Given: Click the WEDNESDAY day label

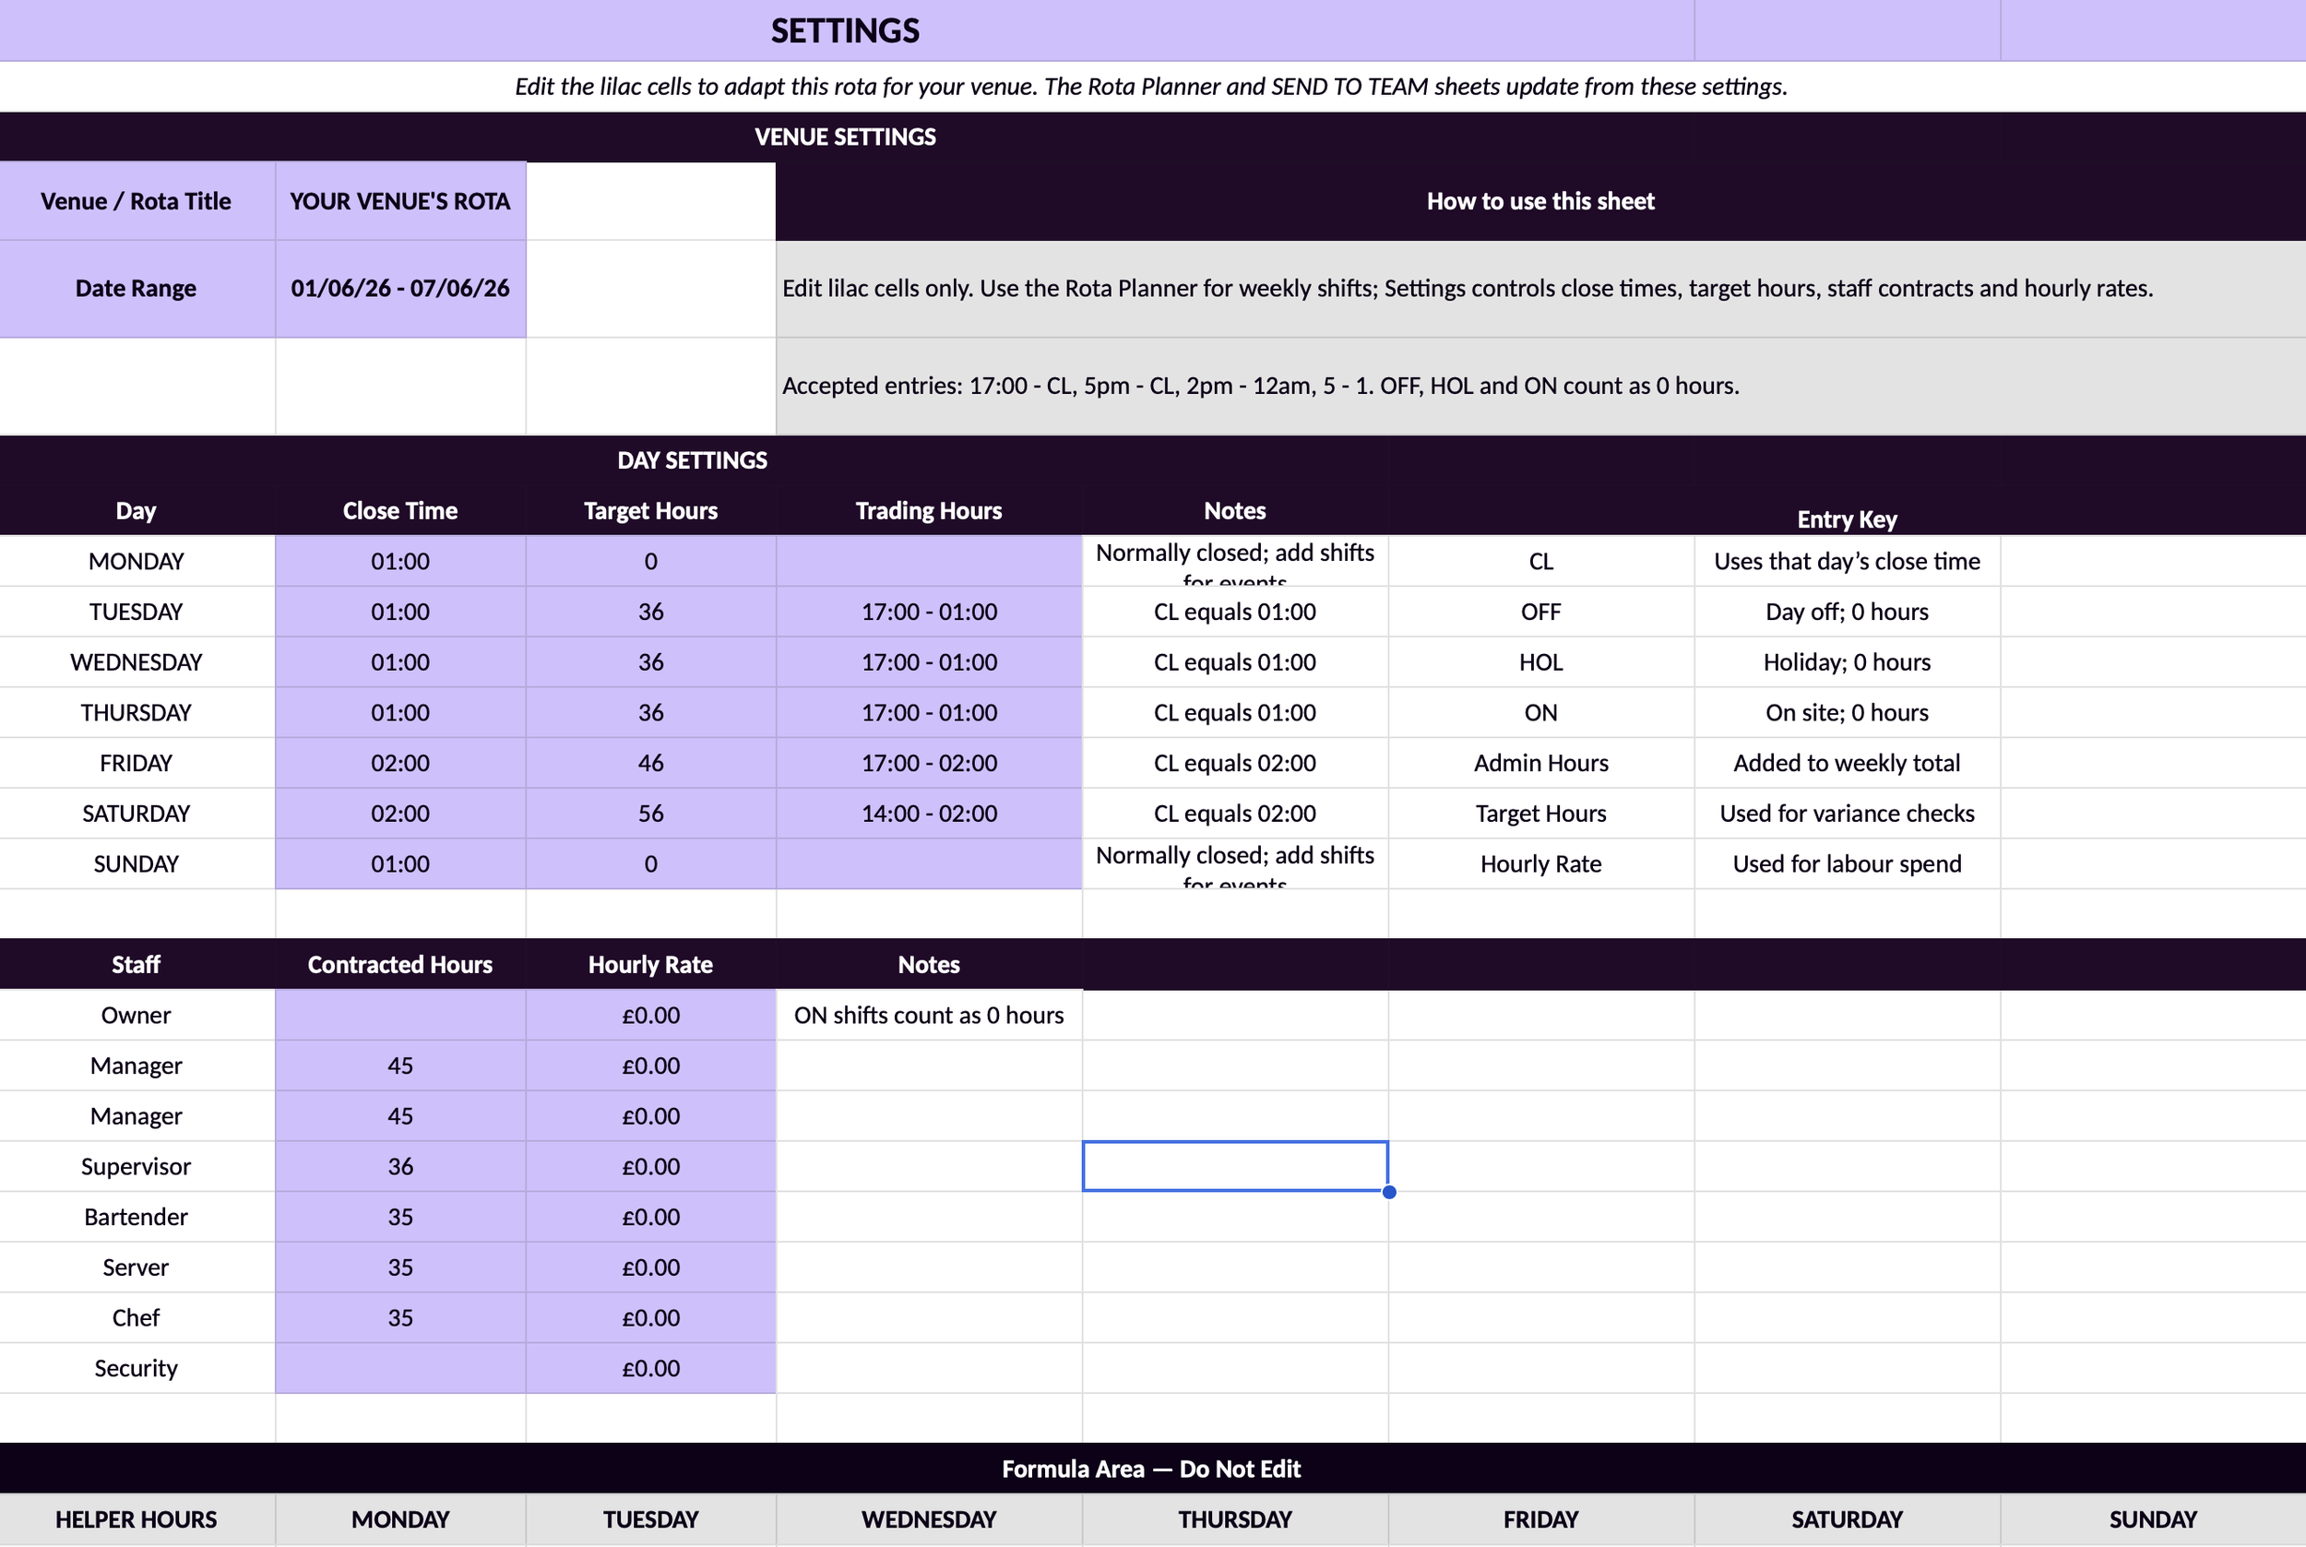Looking at the screenshot, I should pyautogui.click(x=137, y=662).
